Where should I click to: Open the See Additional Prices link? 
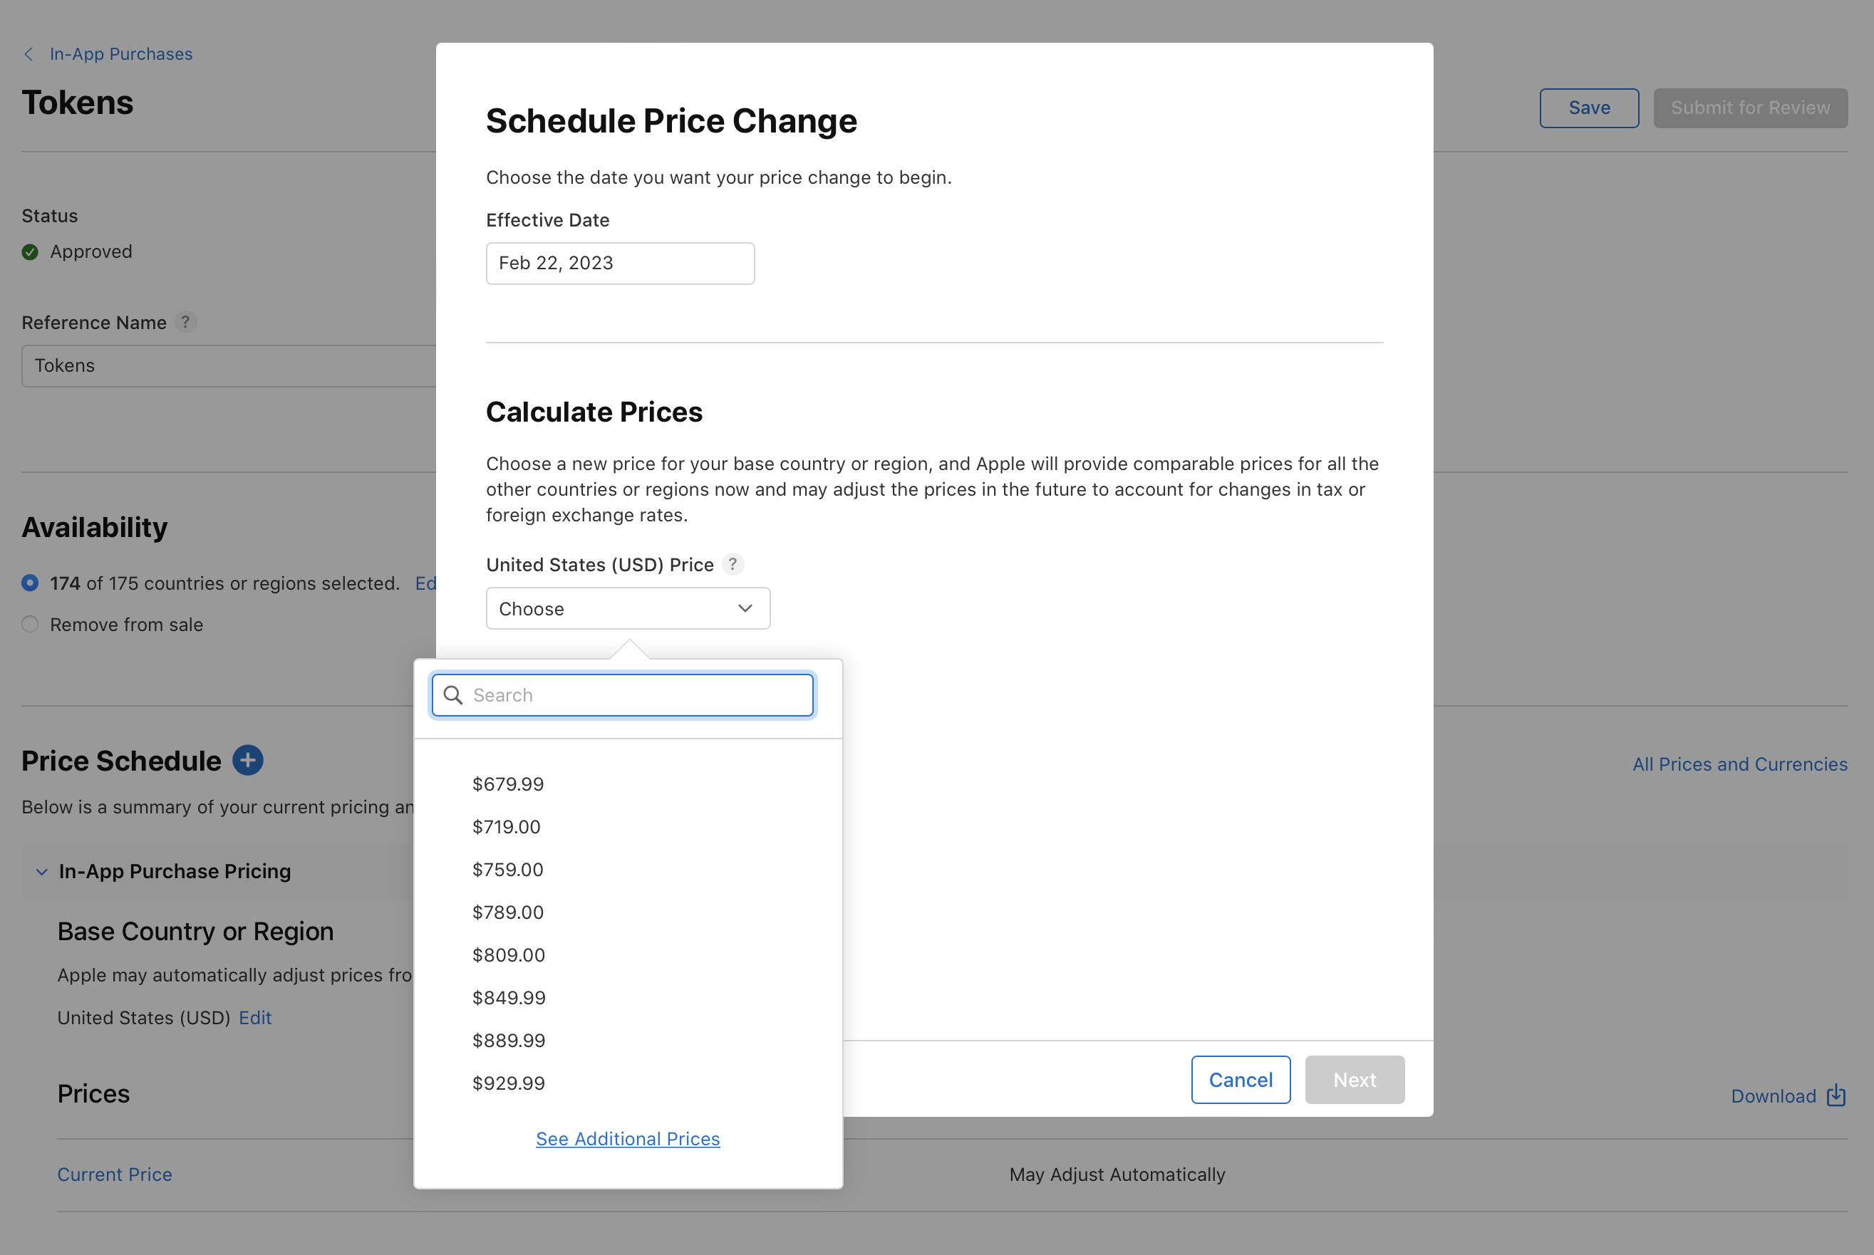click(628, 1138)
